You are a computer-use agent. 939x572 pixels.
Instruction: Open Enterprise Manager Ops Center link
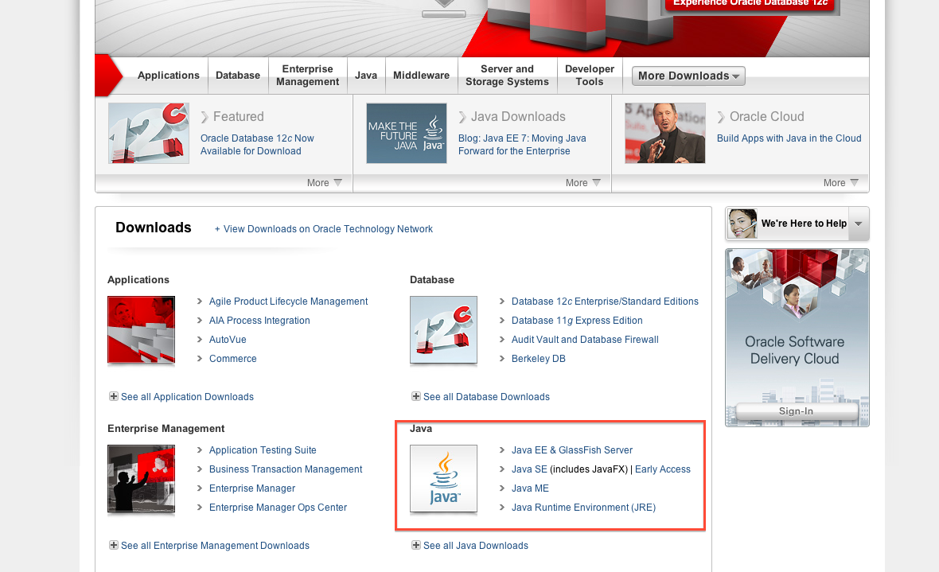(278, 508)
